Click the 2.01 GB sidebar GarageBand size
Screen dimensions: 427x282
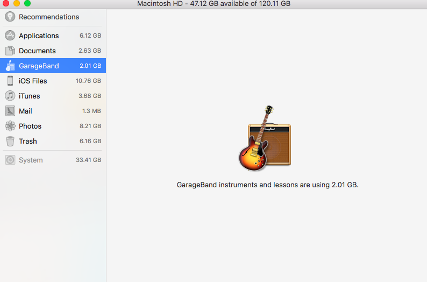(90, 66)
